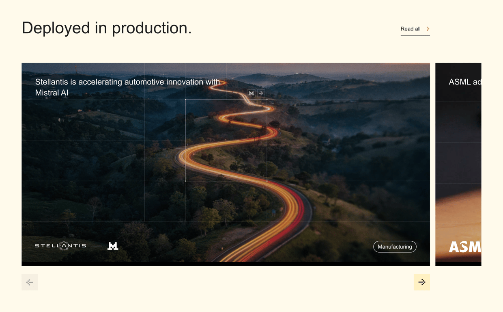Go to next carousel slide arrow
Screen dimensions: 503x312
(x=422, y=282)
